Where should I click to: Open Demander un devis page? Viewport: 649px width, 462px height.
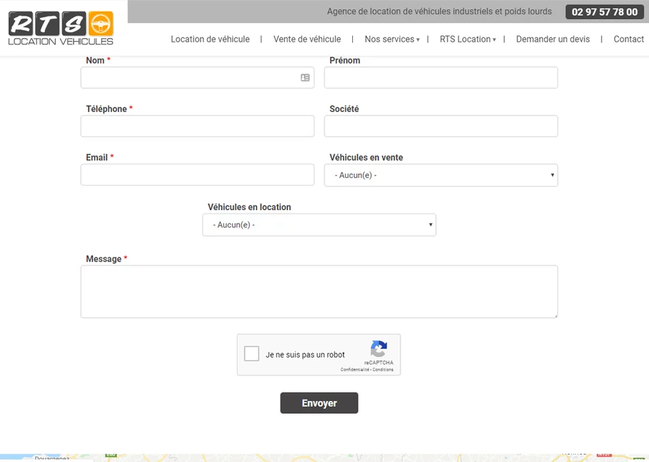553,40
